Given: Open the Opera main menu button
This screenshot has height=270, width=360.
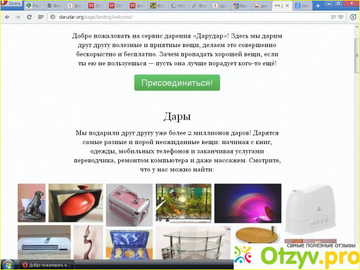Looking at the screenshot, I should click(12, 4).
